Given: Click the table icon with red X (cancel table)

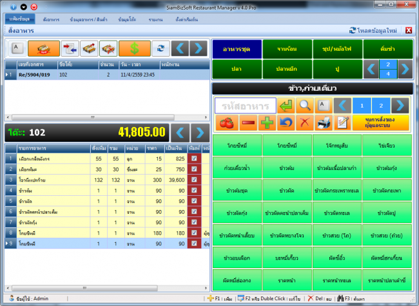Looking at the screenshot, I should (108, 48).
